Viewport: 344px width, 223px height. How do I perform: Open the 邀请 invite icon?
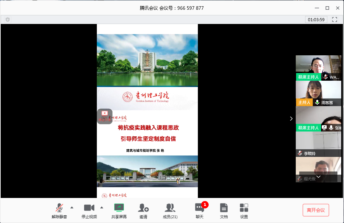coord(143,208)
